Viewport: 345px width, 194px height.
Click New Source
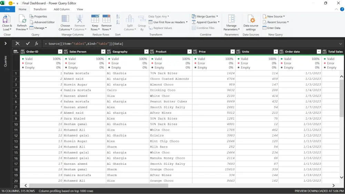point(274,17)
